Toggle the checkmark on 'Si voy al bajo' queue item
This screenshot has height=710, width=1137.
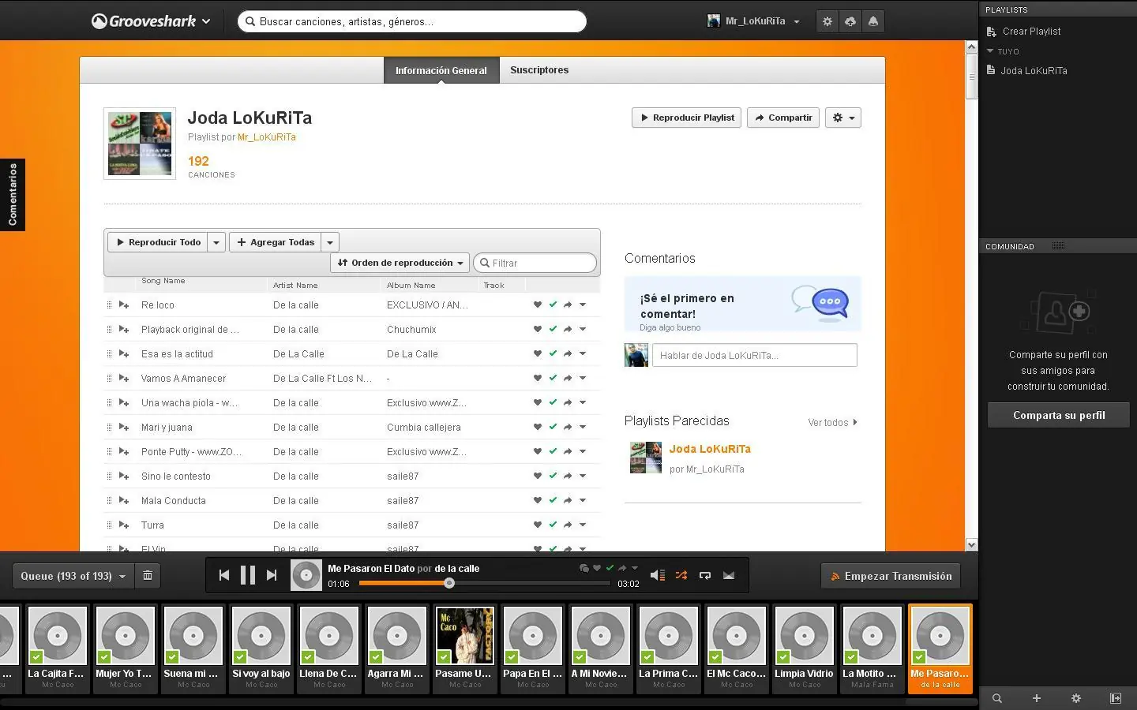point(240,656)
